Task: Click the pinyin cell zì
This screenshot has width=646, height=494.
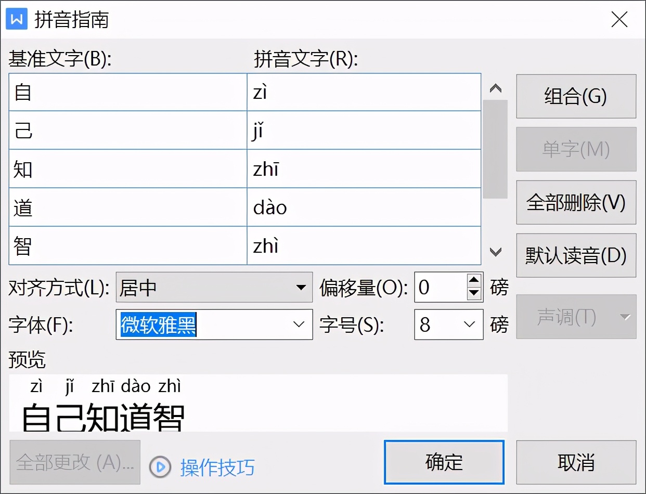Action: click(364, 92)
